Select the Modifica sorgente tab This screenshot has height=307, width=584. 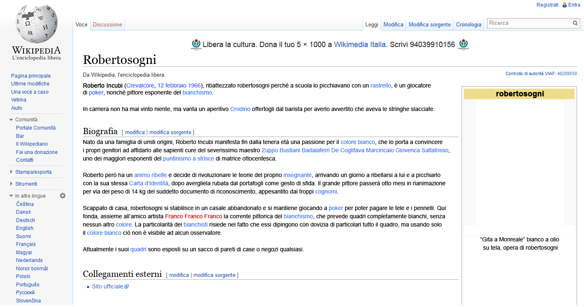coord(429,24)
